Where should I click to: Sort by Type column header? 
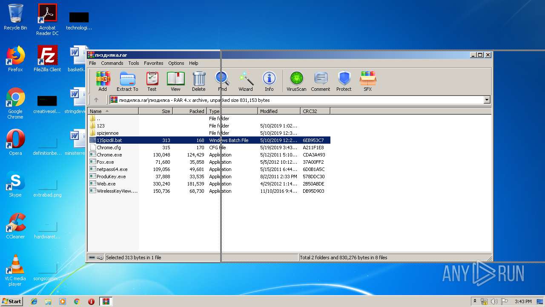232,111
